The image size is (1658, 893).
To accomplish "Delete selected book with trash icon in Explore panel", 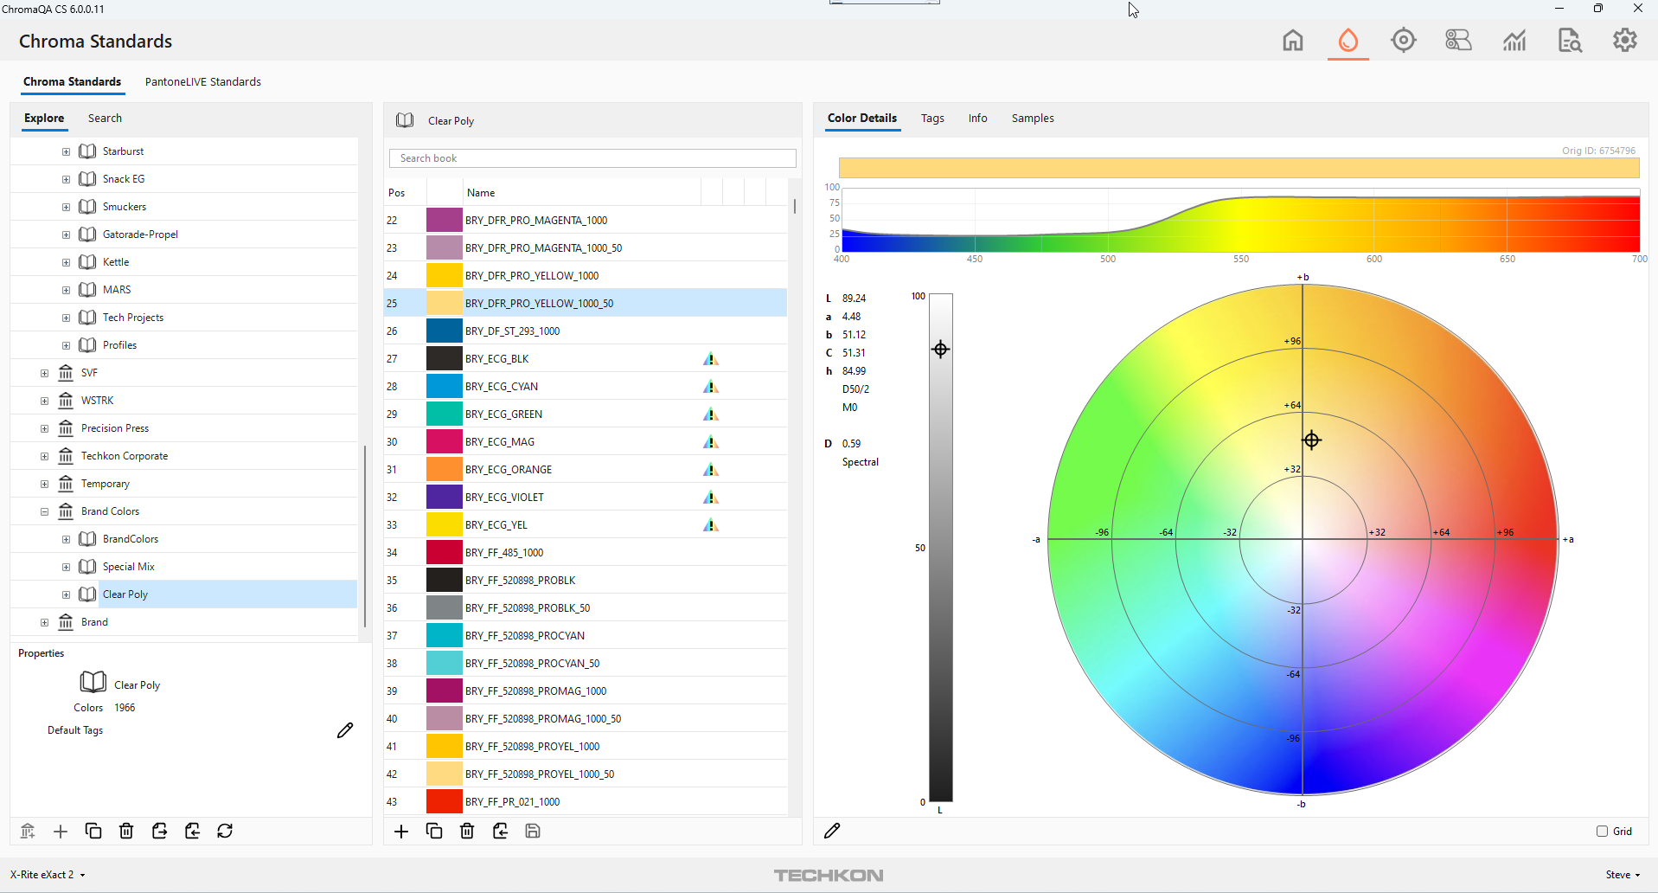I will [x=126, y=831].
